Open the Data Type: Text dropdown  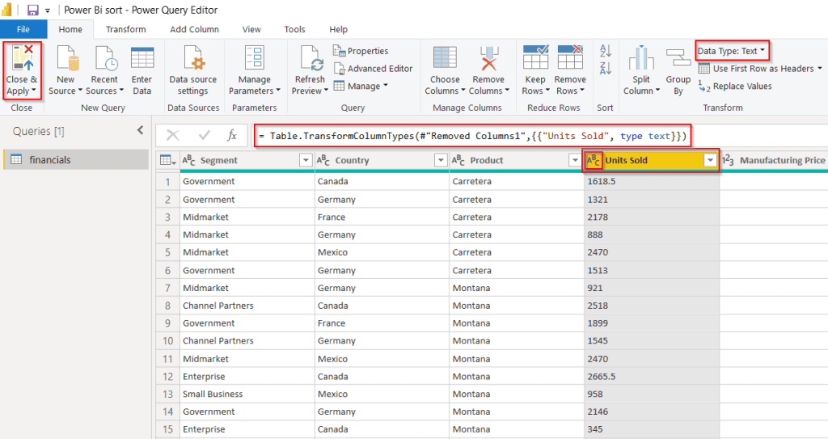pyautogui.click(x=731, y=51)
